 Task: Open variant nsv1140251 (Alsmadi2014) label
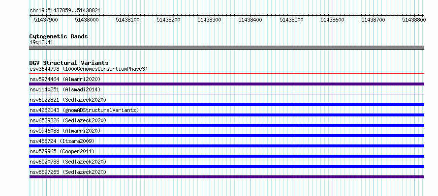(65, 89)
